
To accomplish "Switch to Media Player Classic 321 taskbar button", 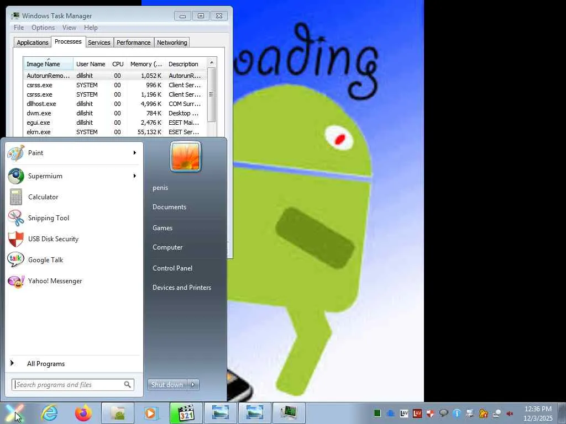I will pyautogui.click(x=186, y=413).
